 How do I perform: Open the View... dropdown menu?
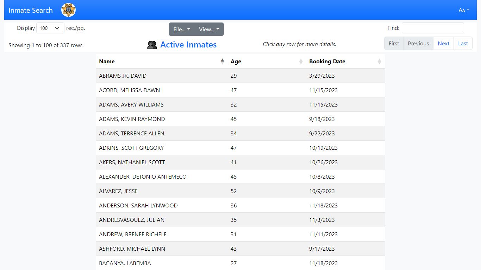pyautogui.click(x=209, y=29)
